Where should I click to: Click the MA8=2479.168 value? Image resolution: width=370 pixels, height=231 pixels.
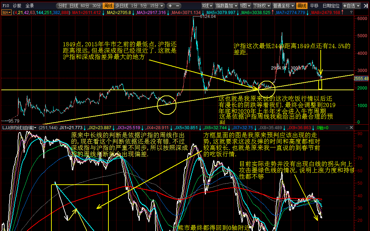326,13
